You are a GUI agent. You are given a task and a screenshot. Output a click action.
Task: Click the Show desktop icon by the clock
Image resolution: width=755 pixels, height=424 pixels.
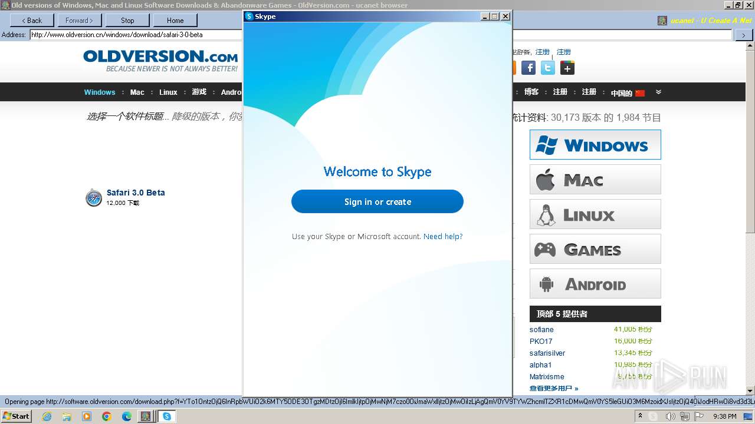click(x=748, y=416)
